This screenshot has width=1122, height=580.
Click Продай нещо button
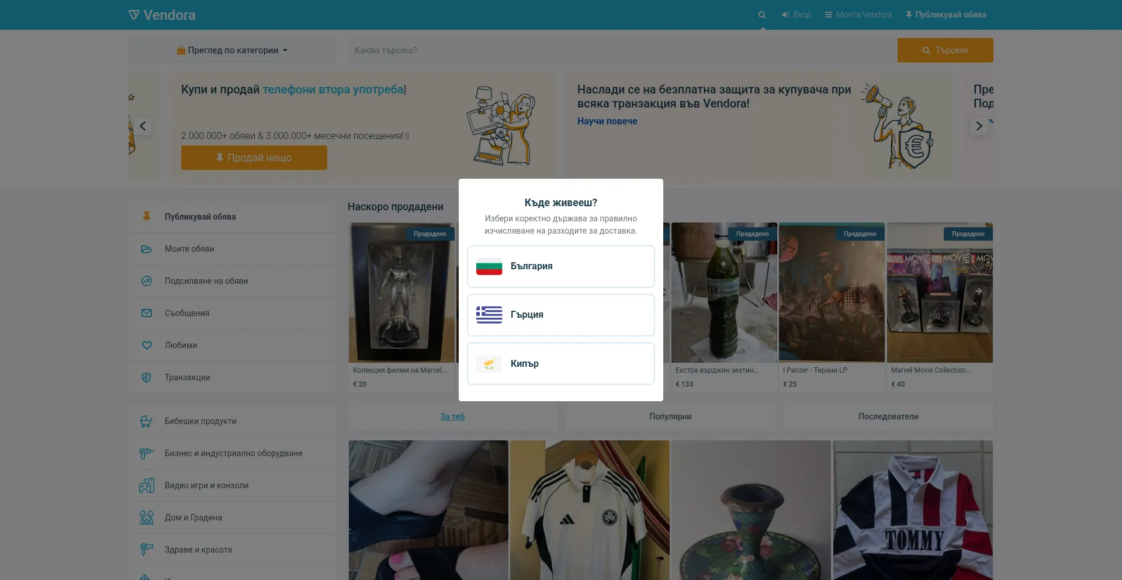[254, 158]
